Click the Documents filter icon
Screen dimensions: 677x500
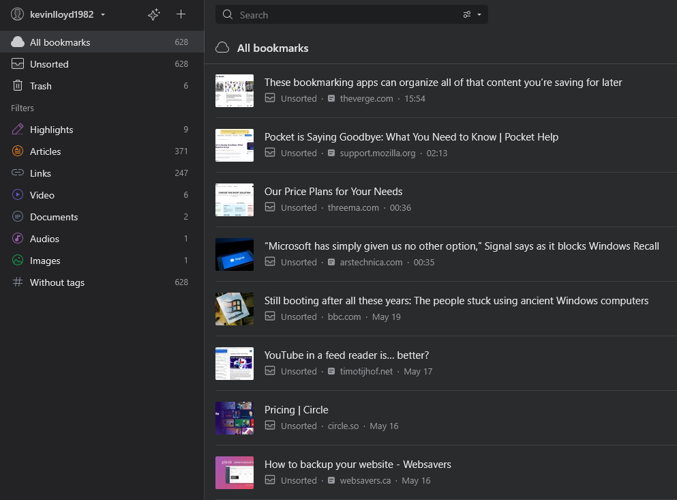(x=18, y=216)
